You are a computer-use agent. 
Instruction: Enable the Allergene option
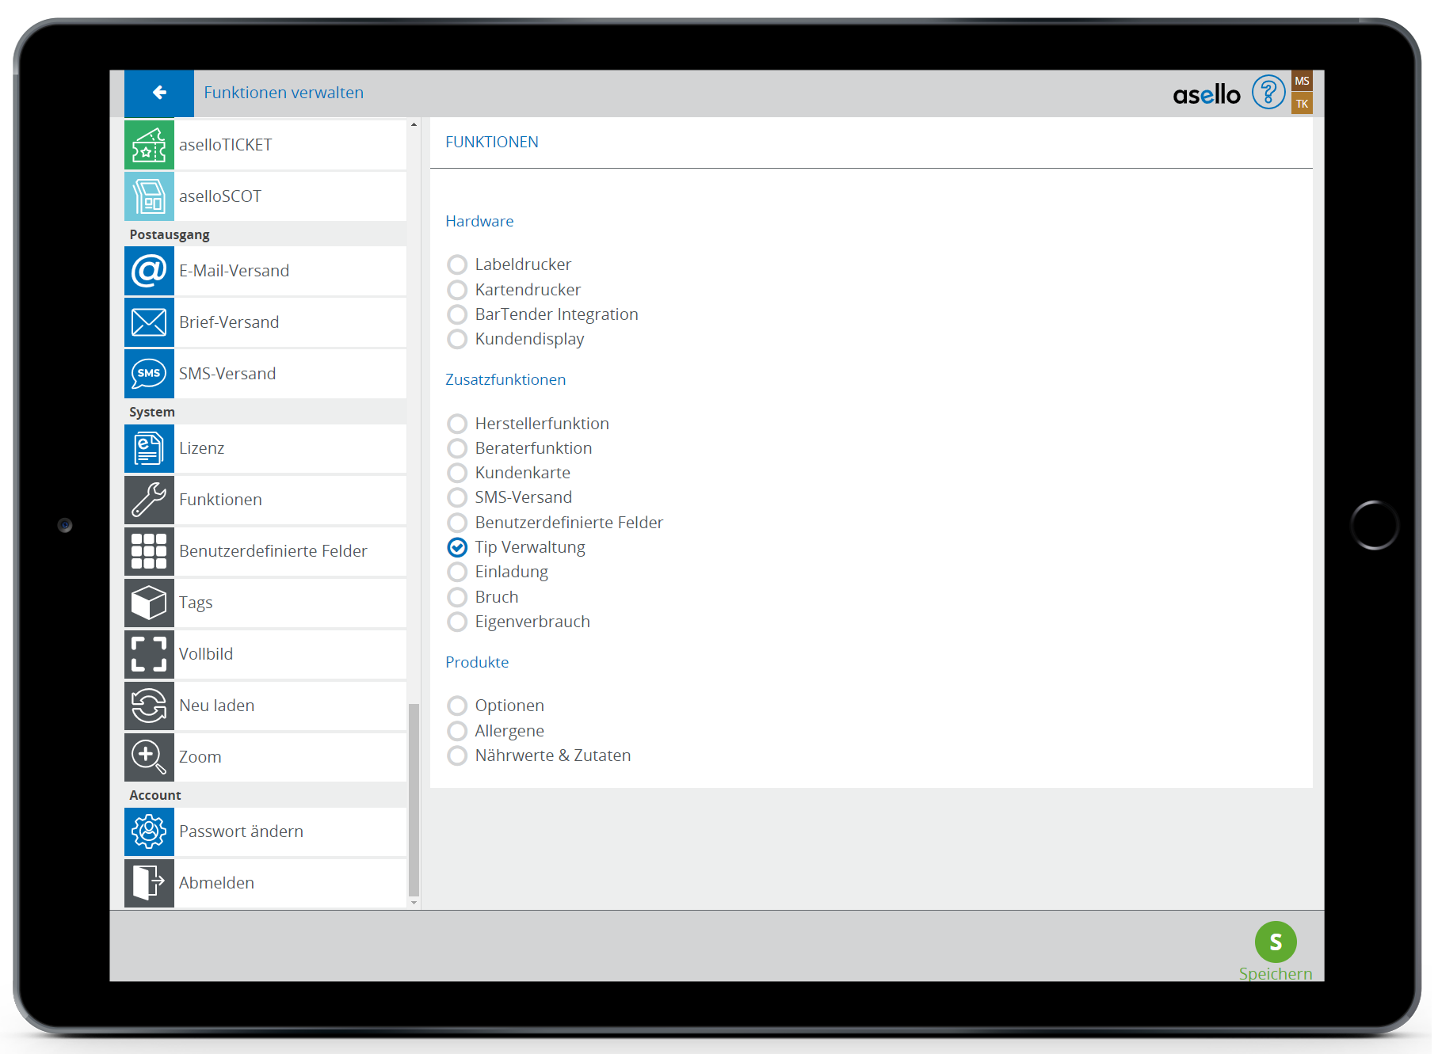point(457,731)
